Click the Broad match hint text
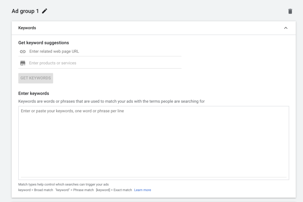Viewport: 303px width, 202px height. 36,190
